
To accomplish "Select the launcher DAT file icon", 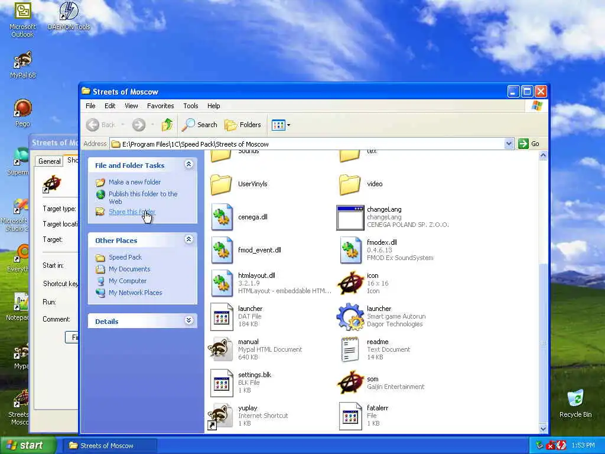I will [222, 317].
